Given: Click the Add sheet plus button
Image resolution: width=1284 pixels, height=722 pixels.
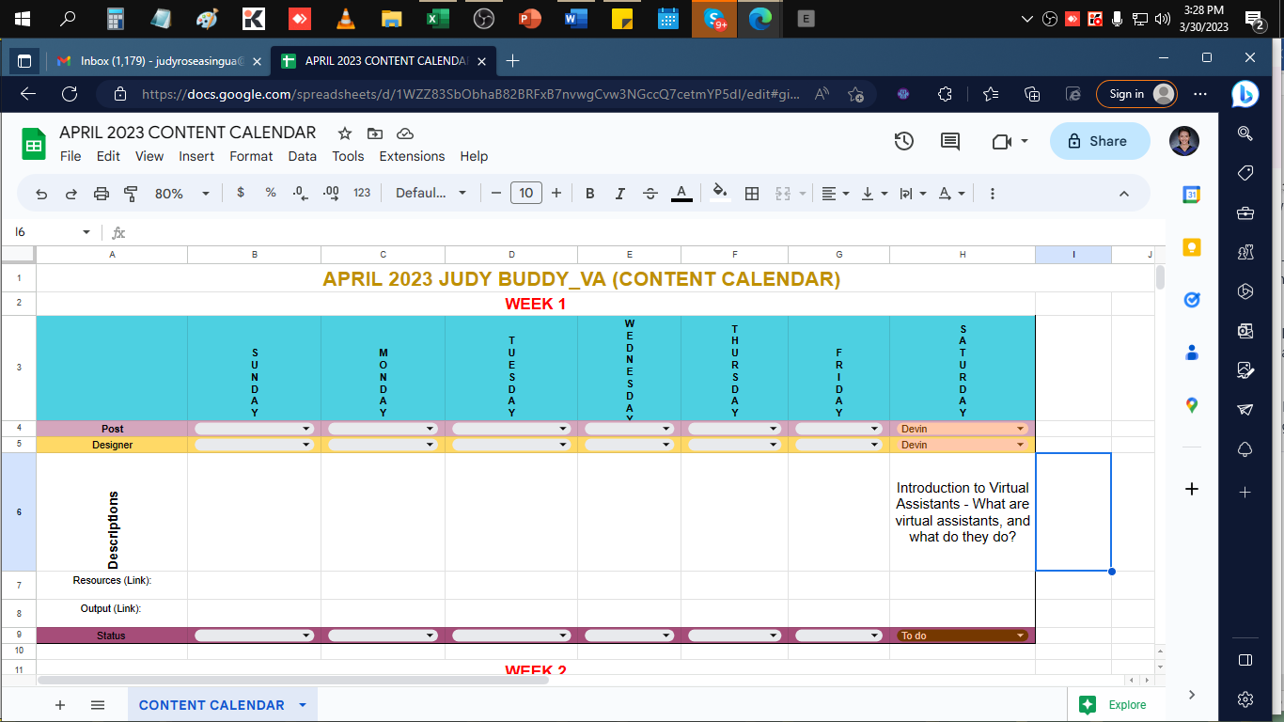Looking at the screenshot, I should click(x=60, y=705).
